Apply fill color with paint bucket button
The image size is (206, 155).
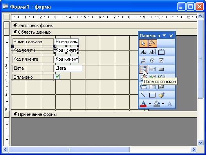coord(157,104)
